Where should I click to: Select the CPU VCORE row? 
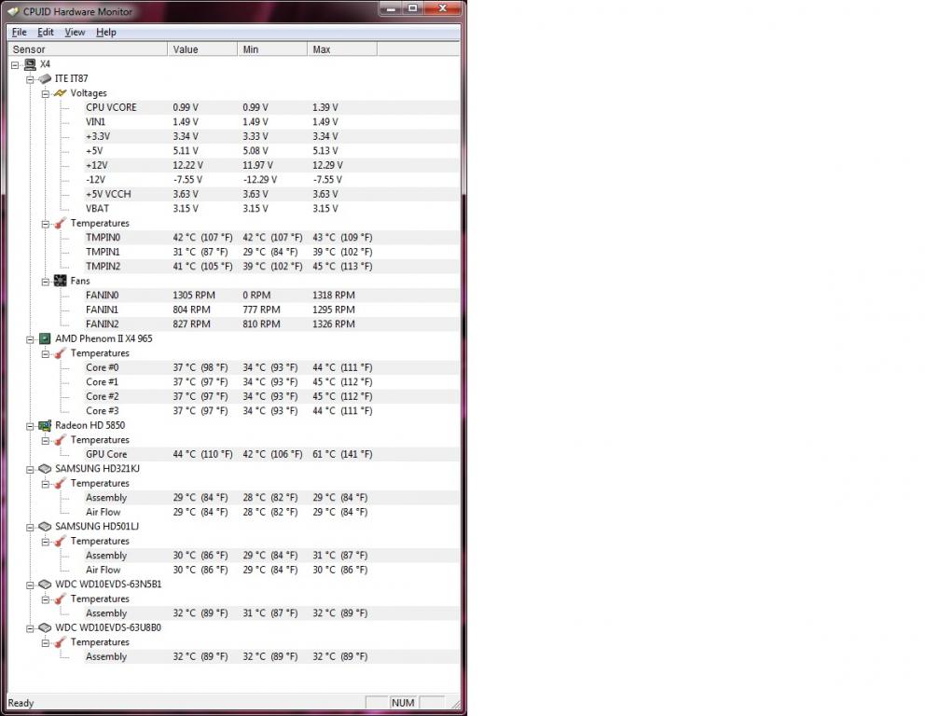pyautogui.click(x=271, y=107)
